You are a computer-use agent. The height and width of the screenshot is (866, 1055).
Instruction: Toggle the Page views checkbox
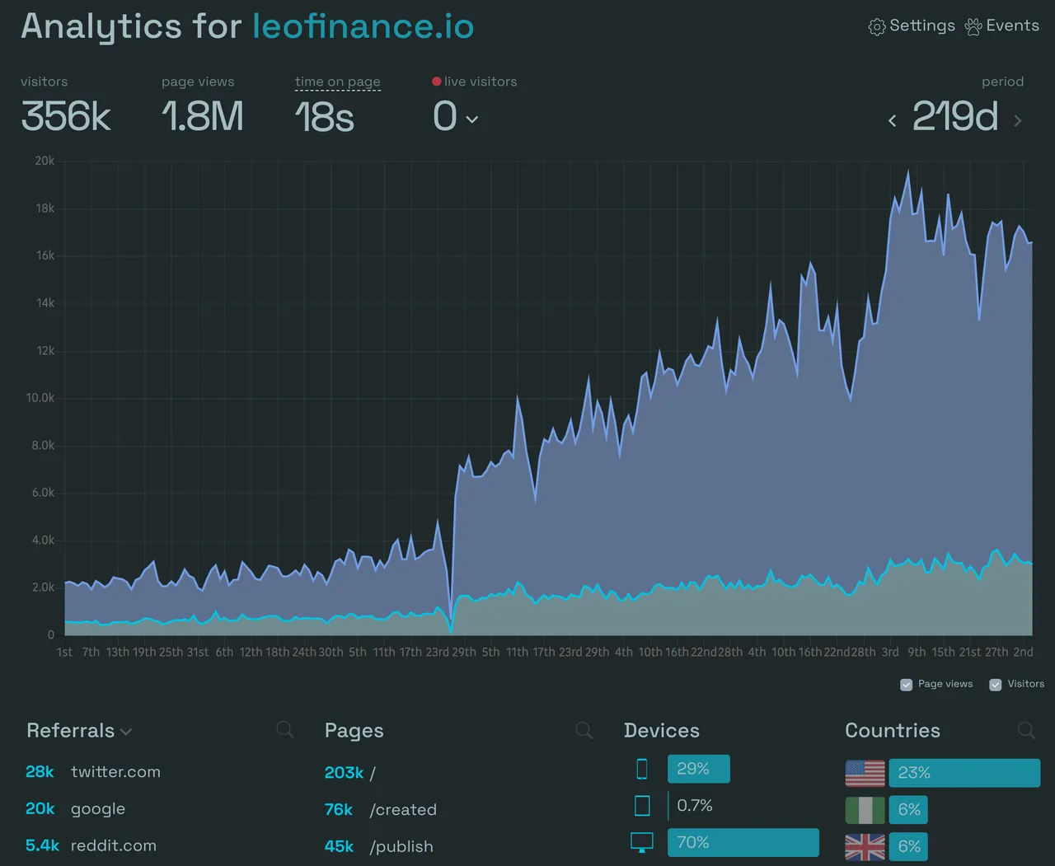907,685
